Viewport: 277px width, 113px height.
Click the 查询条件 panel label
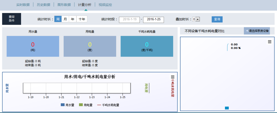(x=12, y=19)
